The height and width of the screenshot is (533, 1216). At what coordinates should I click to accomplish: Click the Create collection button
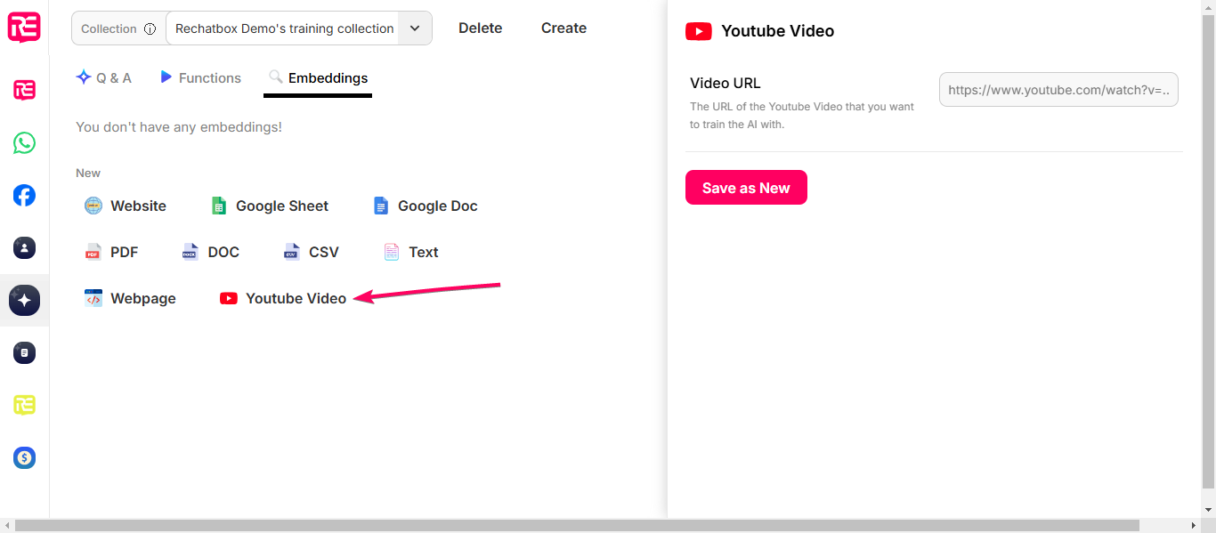(x=563, y=28)
